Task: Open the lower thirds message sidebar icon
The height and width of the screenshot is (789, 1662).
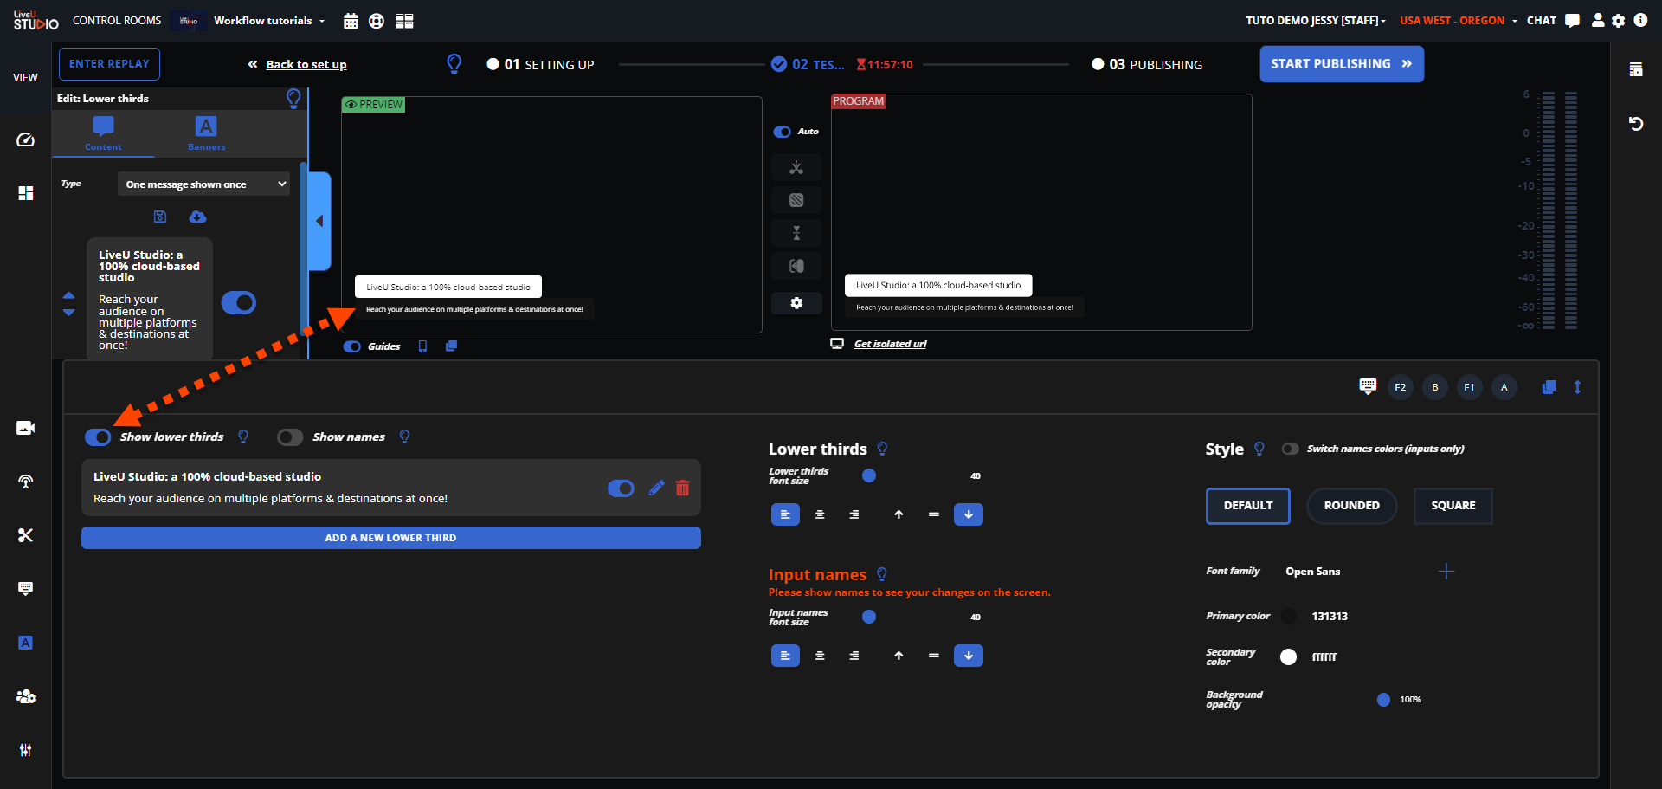Action: [26, 589]
